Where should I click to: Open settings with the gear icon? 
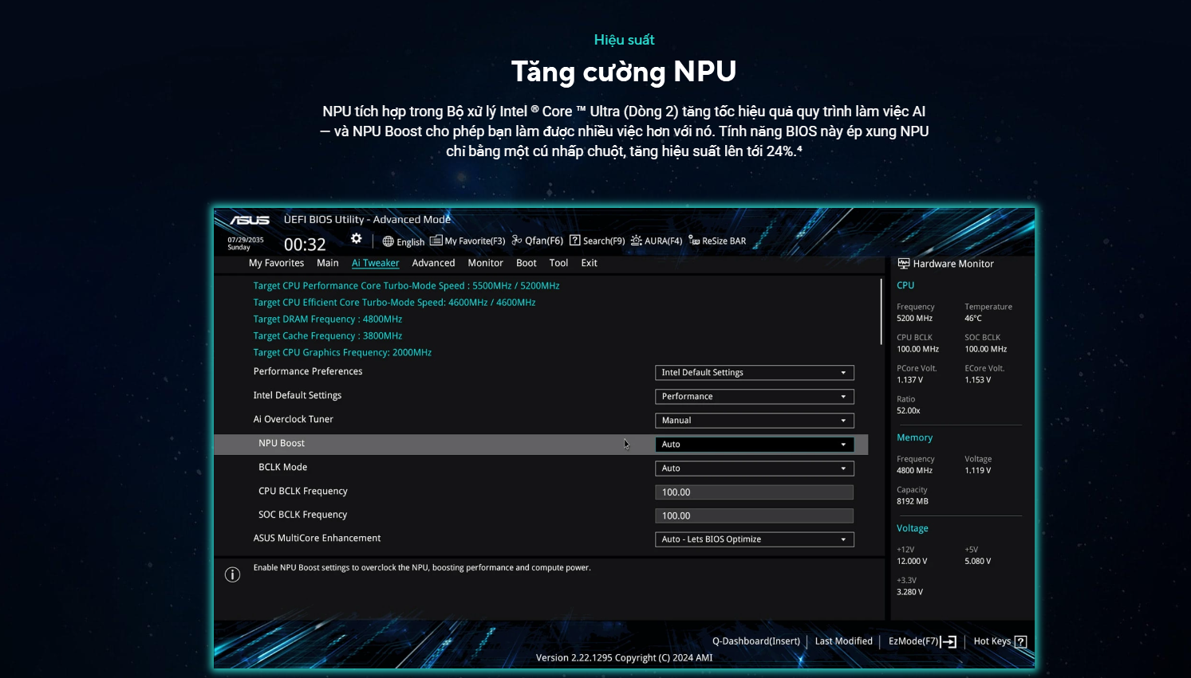357,239
